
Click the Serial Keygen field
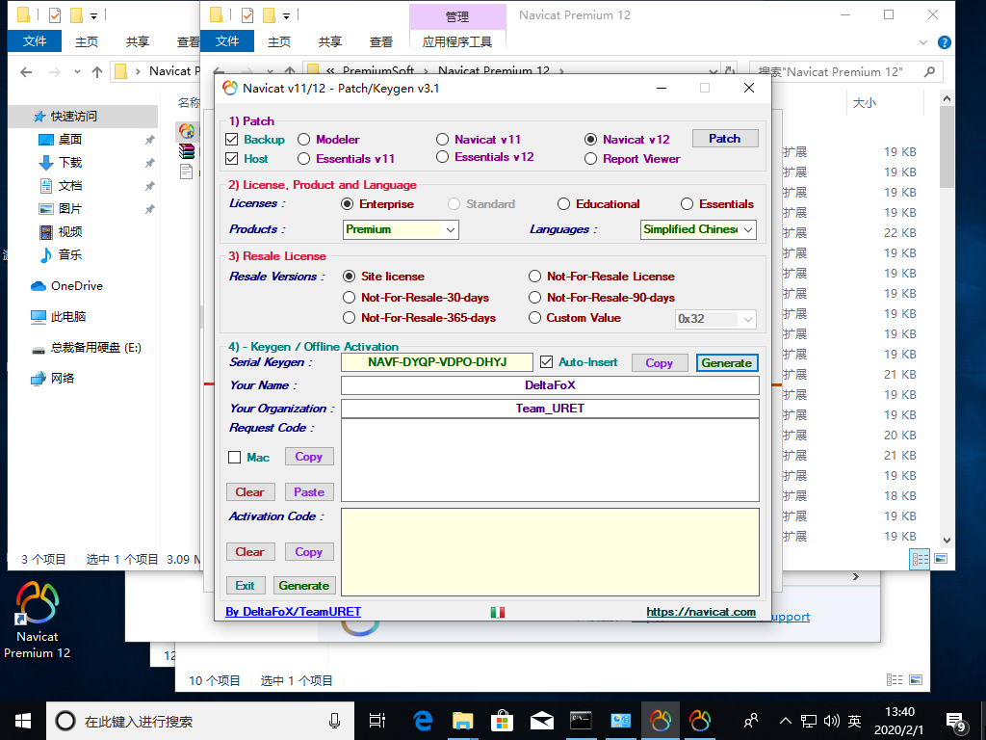437,362
